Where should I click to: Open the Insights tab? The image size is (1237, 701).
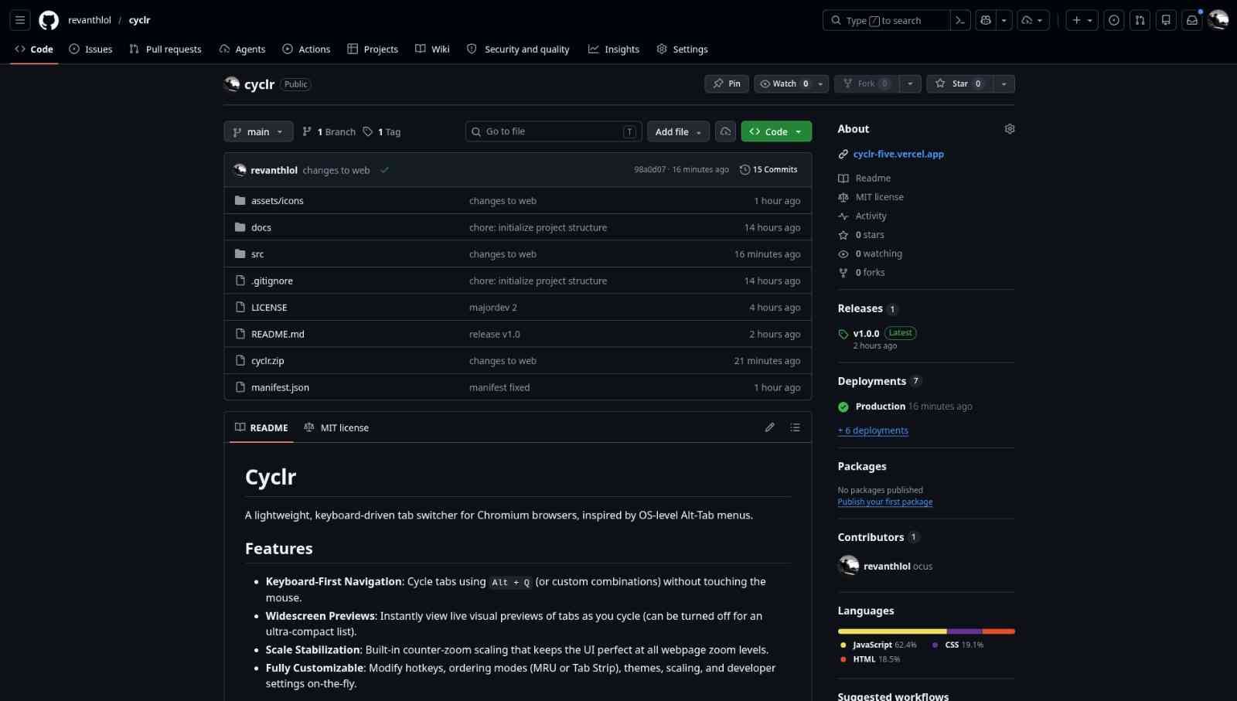pos(614,49)
